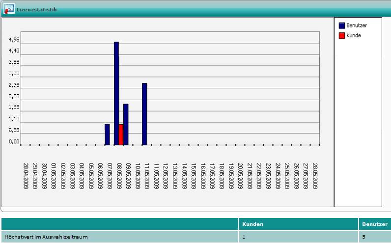Select the Kunde legend label
This screenshot has height=243, width=391.
coord(354,35)
